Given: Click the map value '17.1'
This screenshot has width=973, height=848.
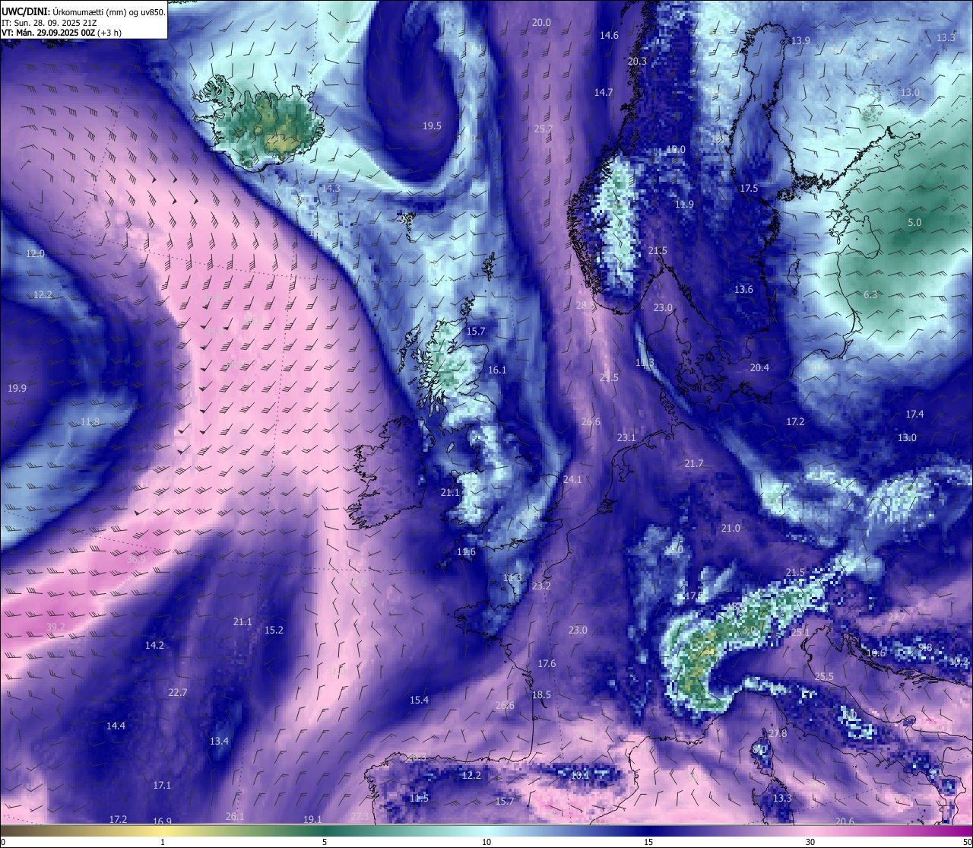Looking at the screenshot, I should click(x=162, y=786).
